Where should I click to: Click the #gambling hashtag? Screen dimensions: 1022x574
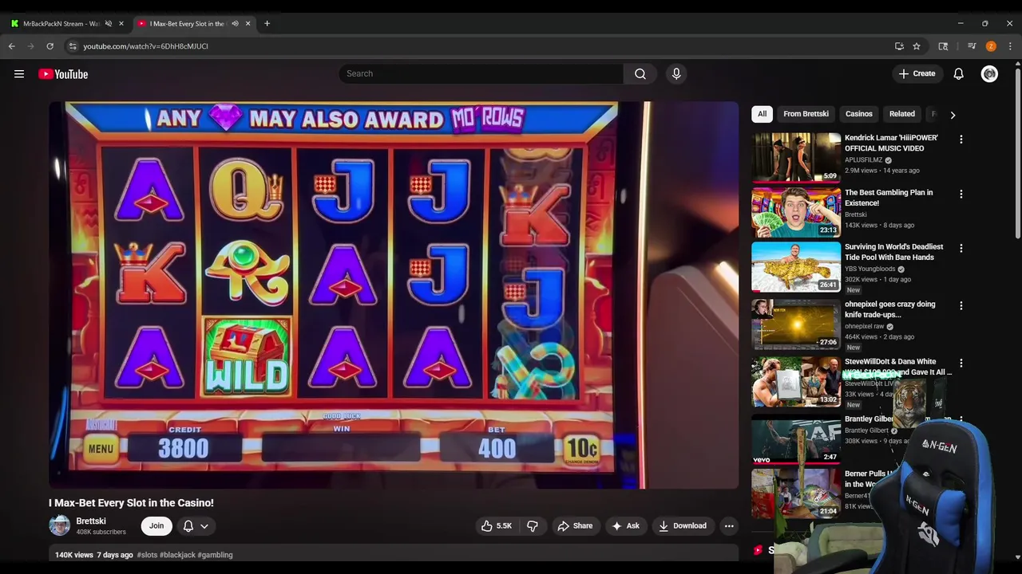(x=215, y=555)
